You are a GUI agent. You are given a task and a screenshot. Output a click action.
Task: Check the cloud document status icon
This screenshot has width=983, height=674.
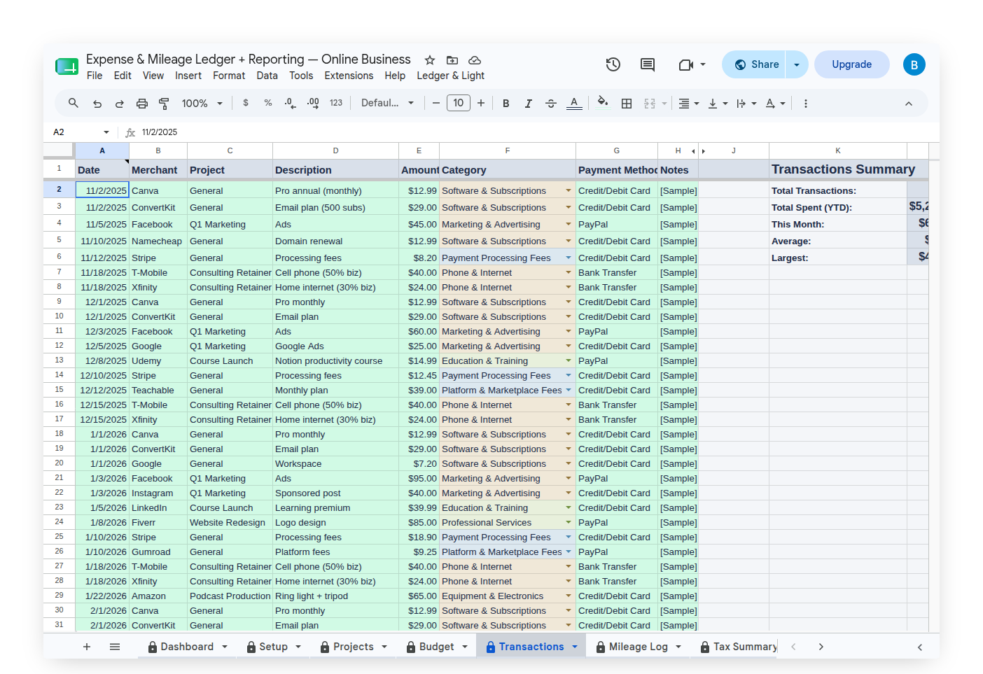point(475,60)
